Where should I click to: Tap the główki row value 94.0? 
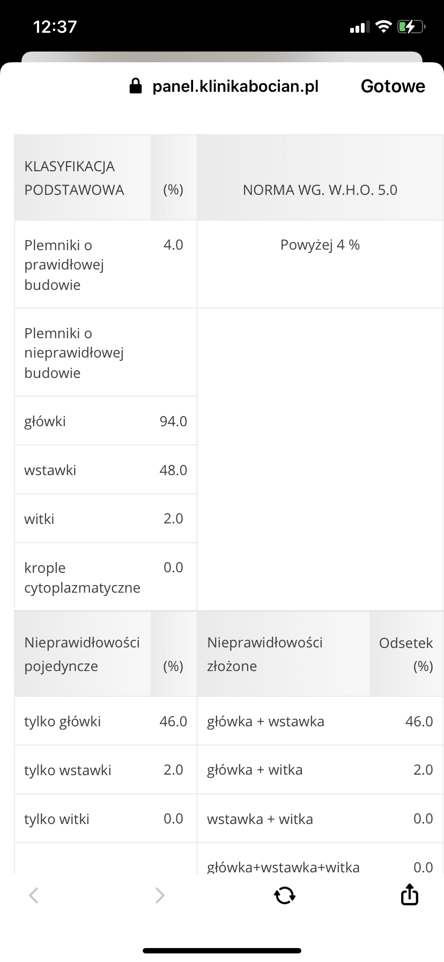click(173, 421)
